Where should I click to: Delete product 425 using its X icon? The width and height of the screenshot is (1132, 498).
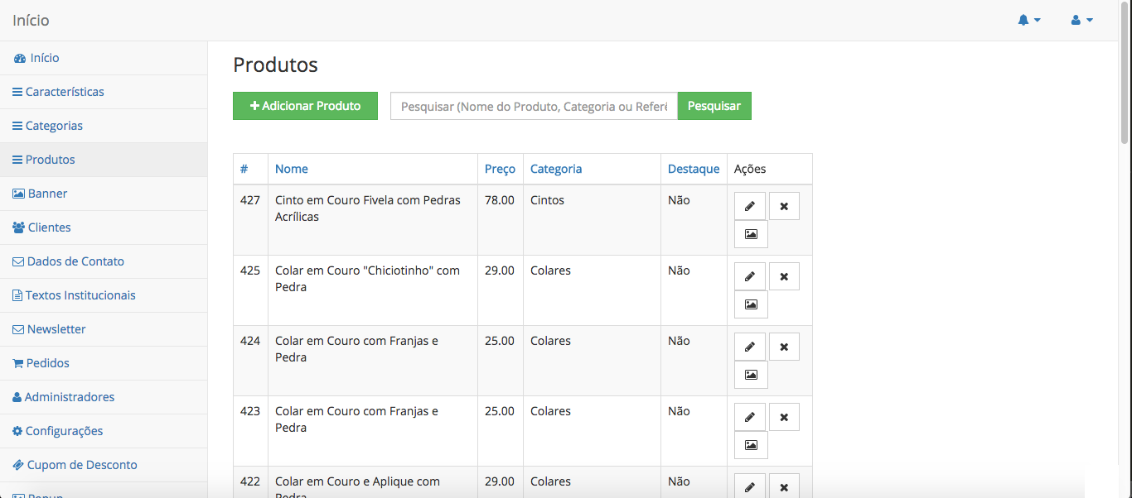point(784,276)
